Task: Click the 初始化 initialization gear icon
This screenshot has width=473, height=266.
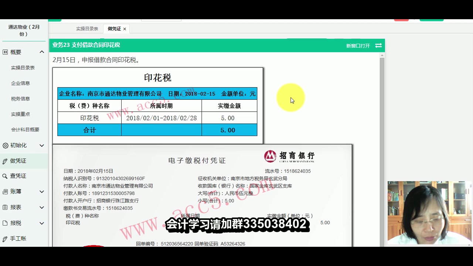Action: click(x=5, y=145)
